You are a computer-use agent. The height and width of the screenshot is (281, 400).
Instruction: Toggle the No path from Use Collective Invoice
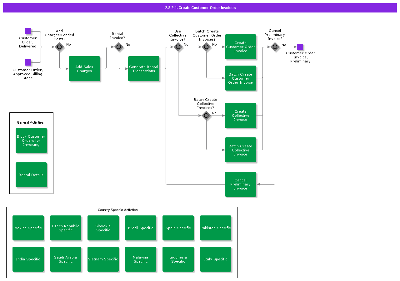tap(186, 45)
